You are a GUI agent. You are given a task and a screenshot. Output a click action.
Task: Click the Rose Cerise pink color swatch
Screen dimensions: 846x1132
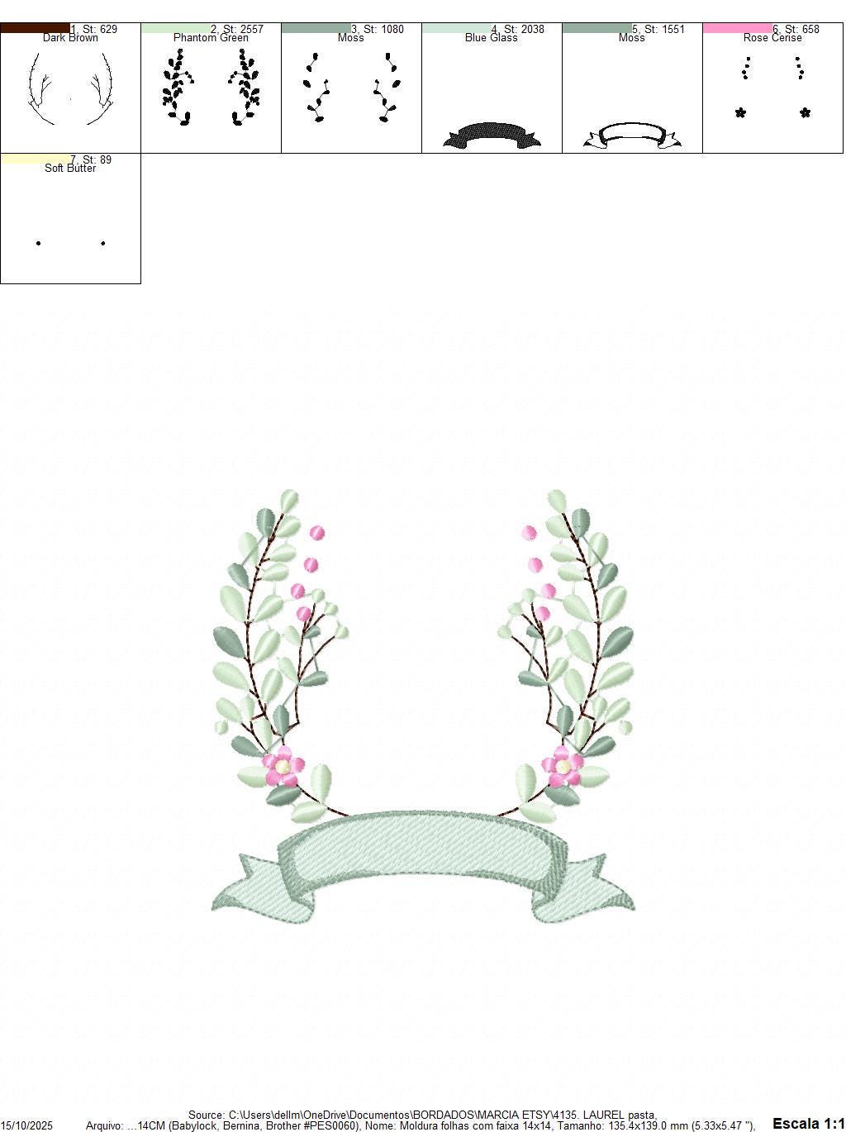(739, 27)
